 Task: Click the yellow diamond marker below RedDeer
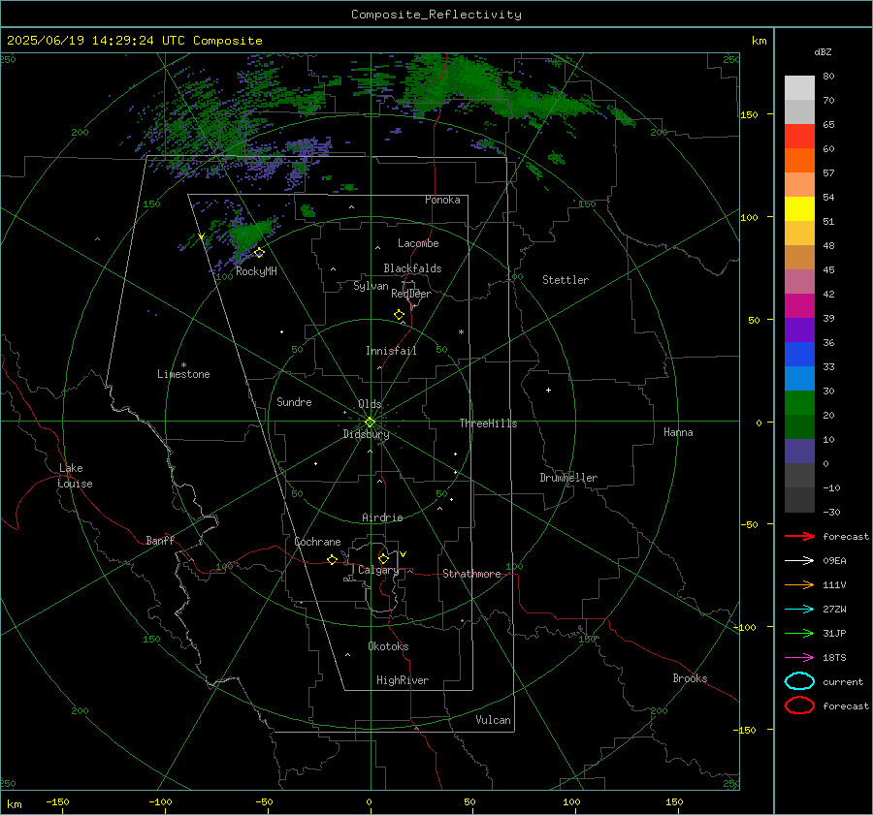[399, 315]
